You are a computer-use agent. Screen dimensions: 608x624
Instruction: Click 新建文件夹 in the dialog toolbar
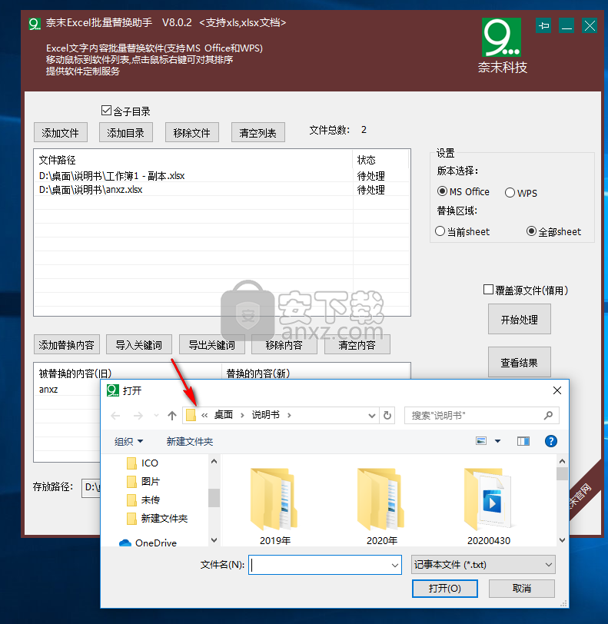pos(190,441)
